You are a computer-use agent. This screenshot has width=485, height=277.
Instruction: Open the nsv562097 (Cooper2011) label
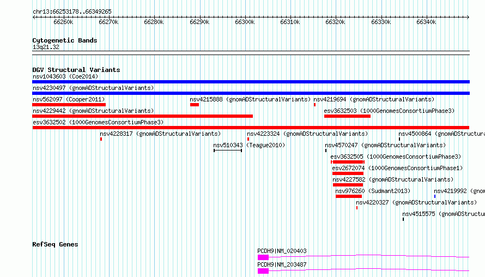69,99
